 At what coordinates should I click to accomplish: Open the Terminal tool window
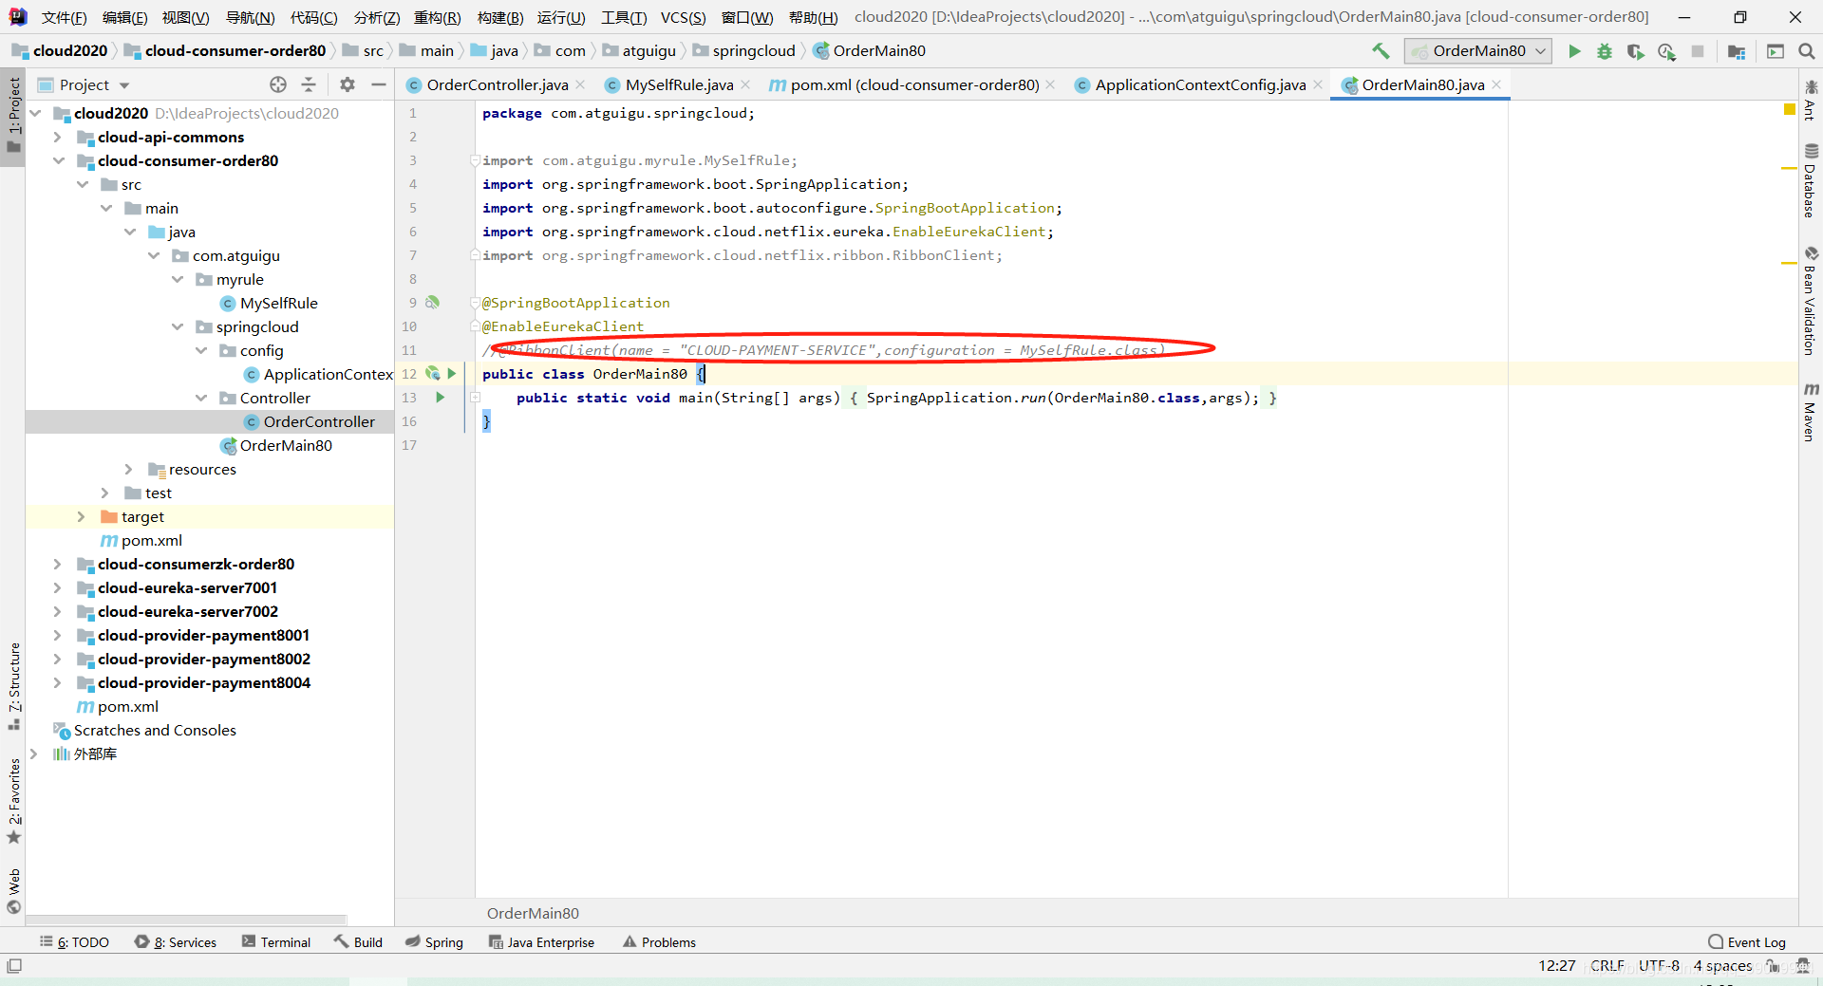coord(276,942)
